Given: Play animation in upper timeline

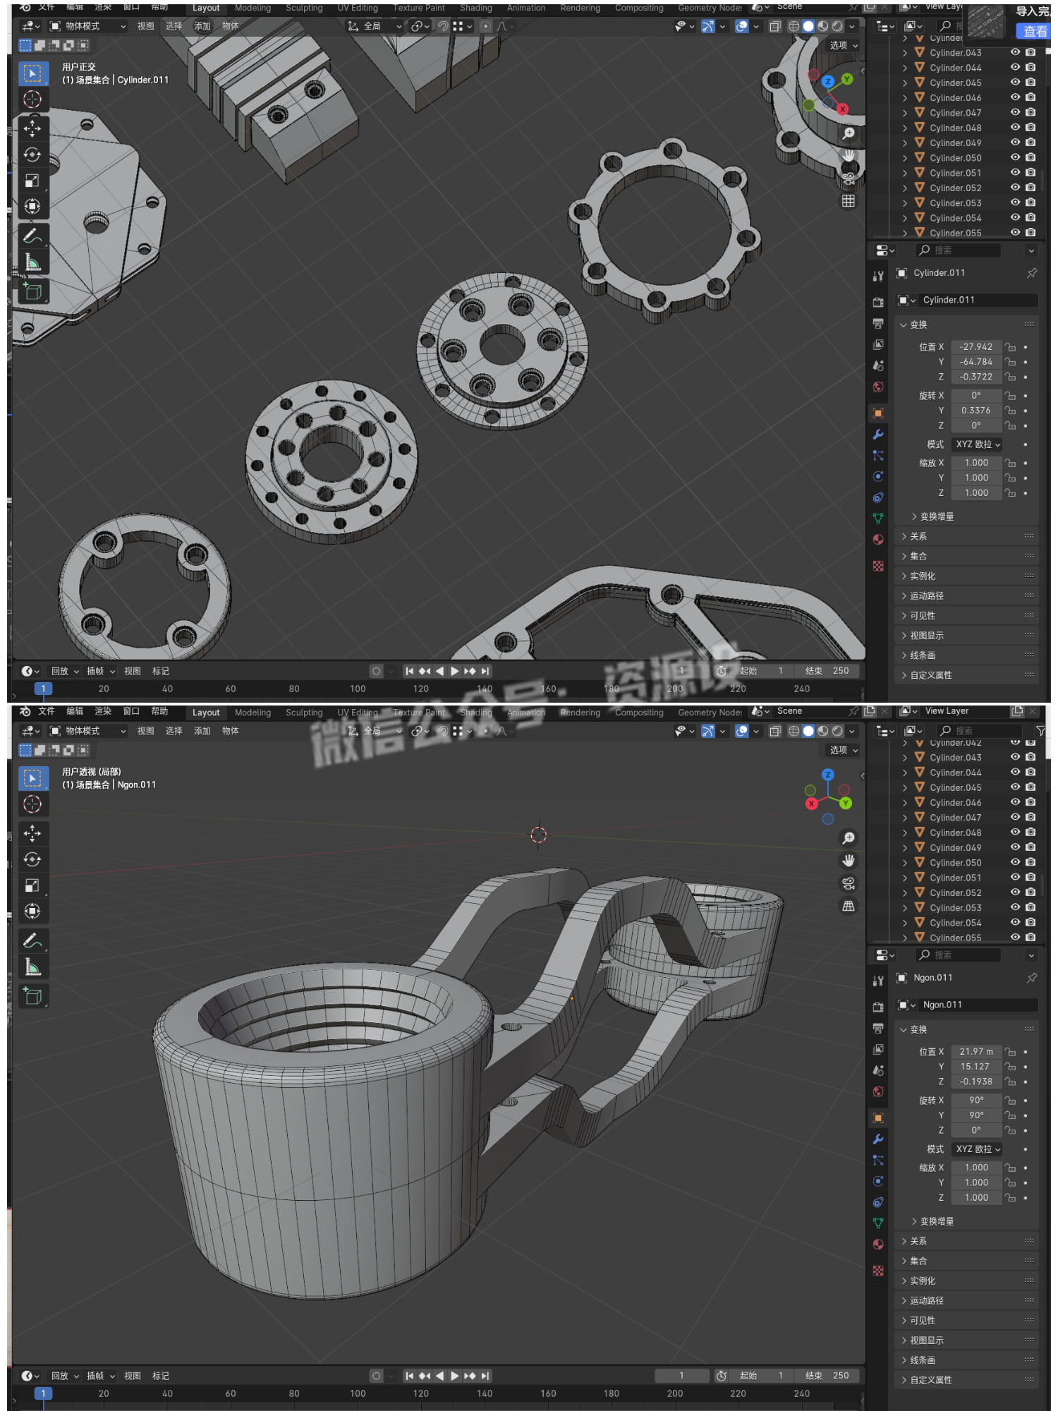Looking at the screenshot, I should tap(455, 672).
